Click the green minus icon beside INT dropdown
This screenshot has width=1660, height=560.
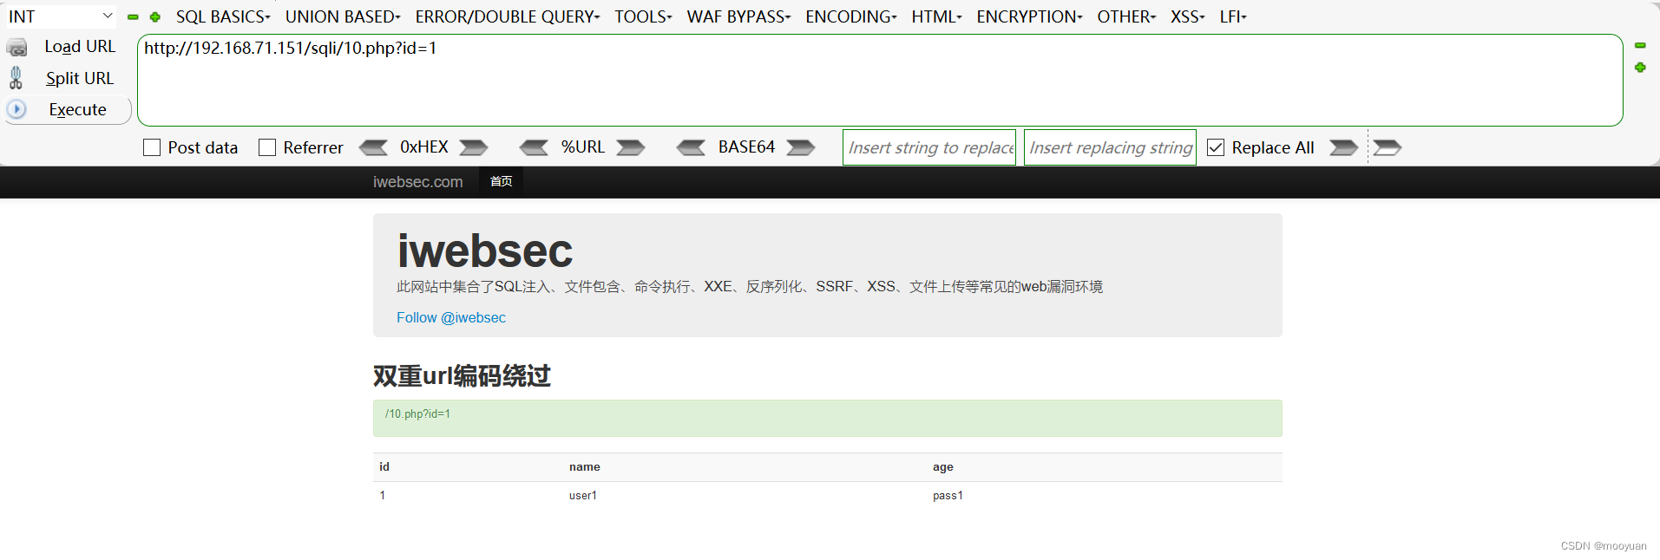[133, 16]
